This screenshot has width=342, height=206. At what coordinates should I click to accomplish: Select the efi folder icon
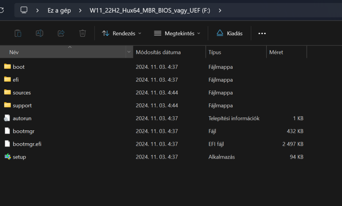click(x=7, y=79)
